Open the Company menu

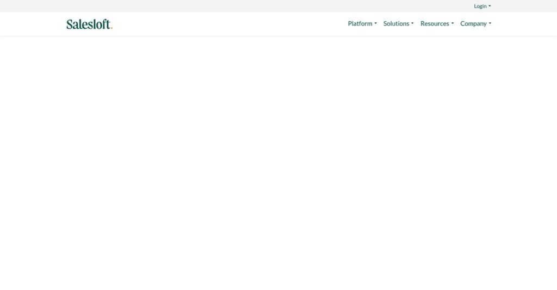[x=475, y=23]
